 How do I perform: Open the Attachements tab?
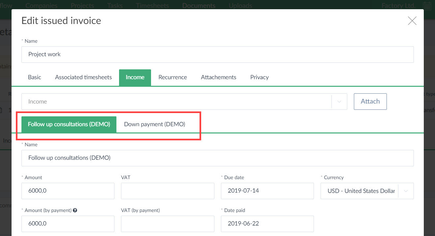point(219,77)
